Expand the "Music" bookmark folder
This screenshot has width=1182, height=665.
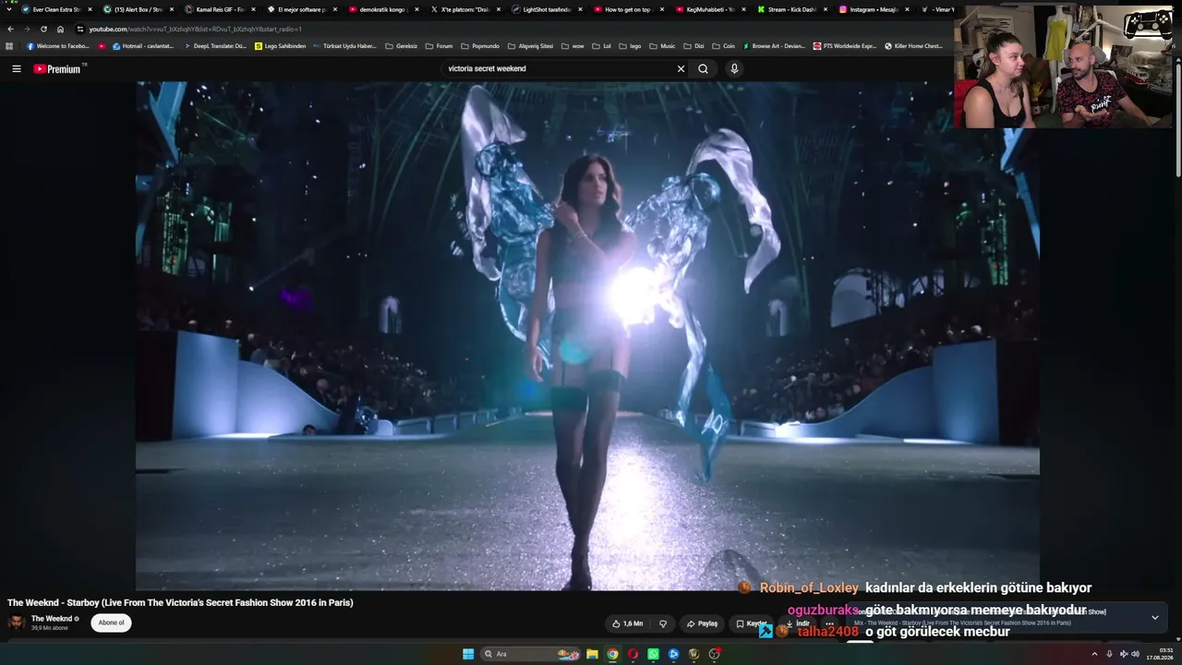662,46
